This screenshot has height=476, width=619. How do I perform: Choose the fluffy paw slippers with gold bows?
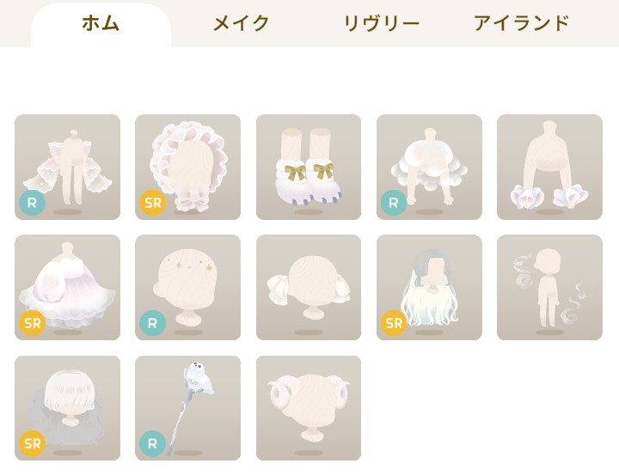(309, 167)
